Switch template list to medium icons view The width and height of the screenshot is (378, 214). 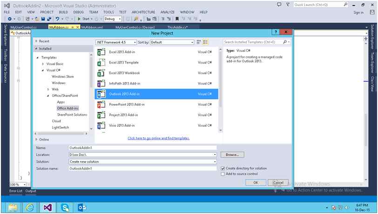point(205,42)
